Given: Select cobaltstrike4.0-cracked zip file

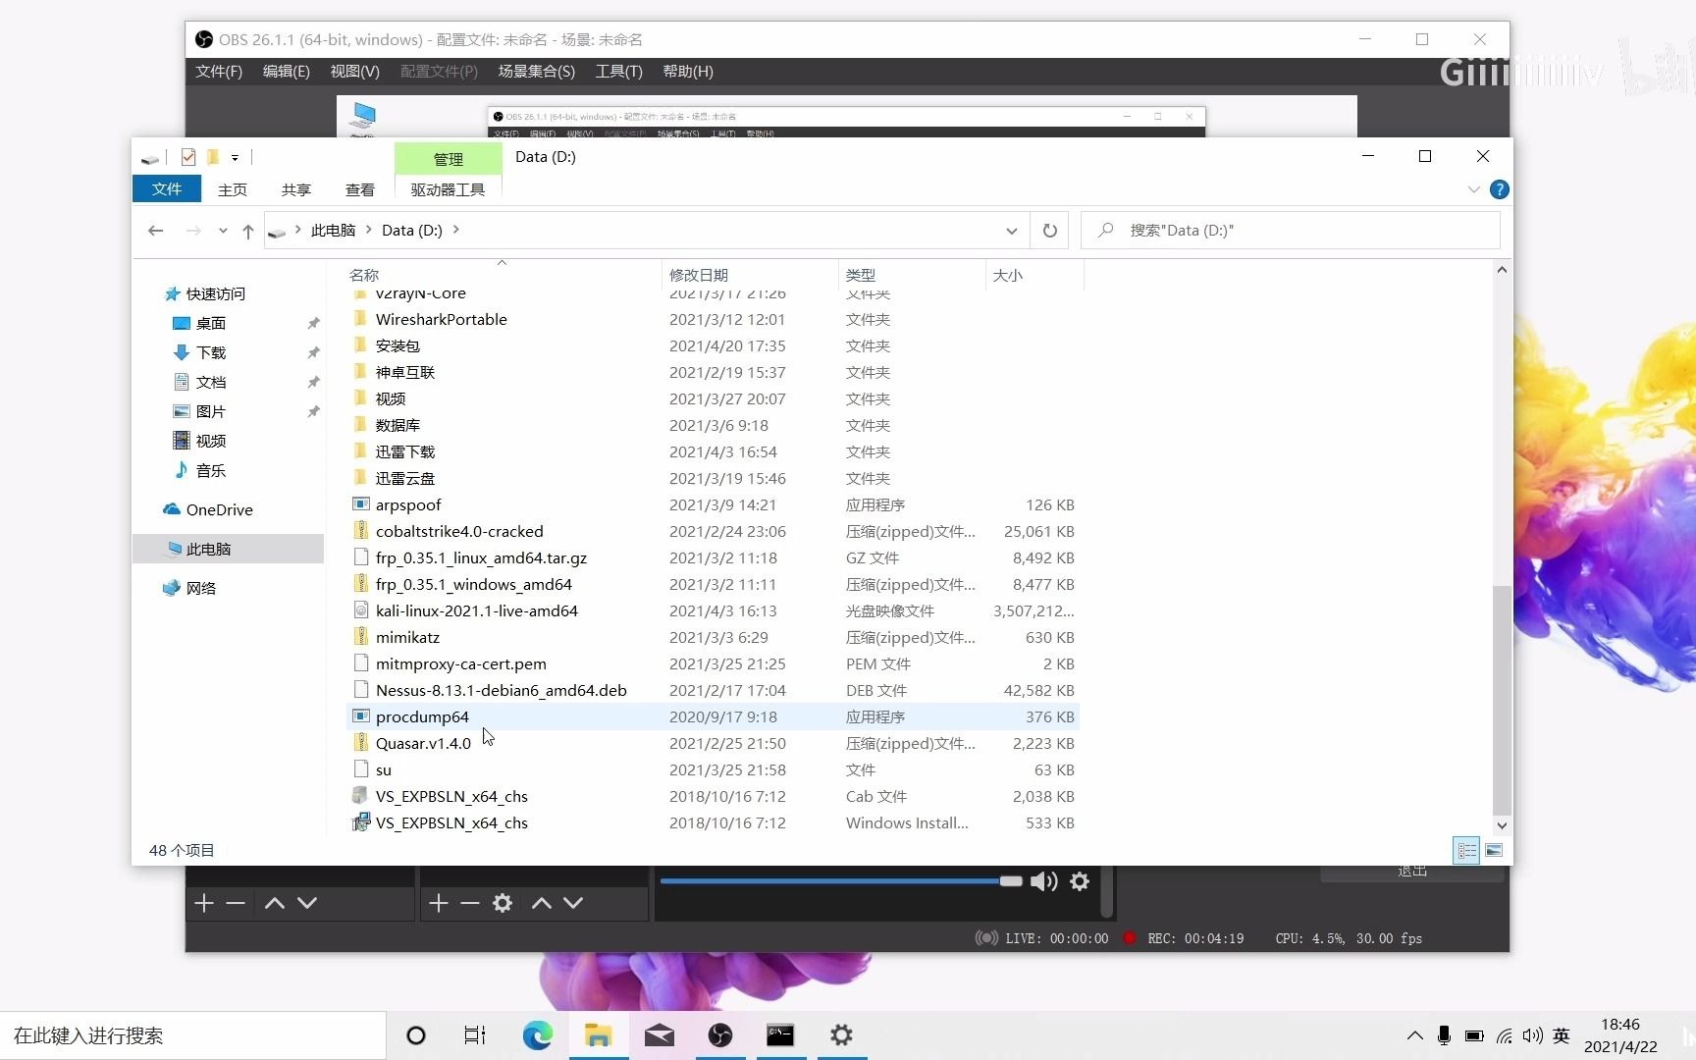Looking at the screenshot, I should [x=458, y=531].
